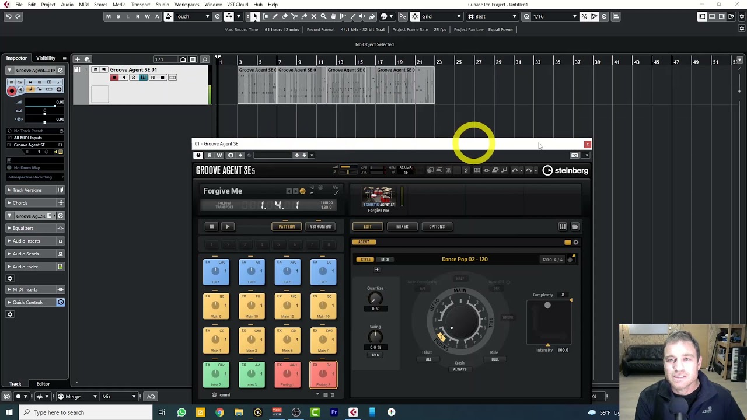Open the OPTIONS page in Groove Agent
Screen dimensions: 747x420
[437, 227]
